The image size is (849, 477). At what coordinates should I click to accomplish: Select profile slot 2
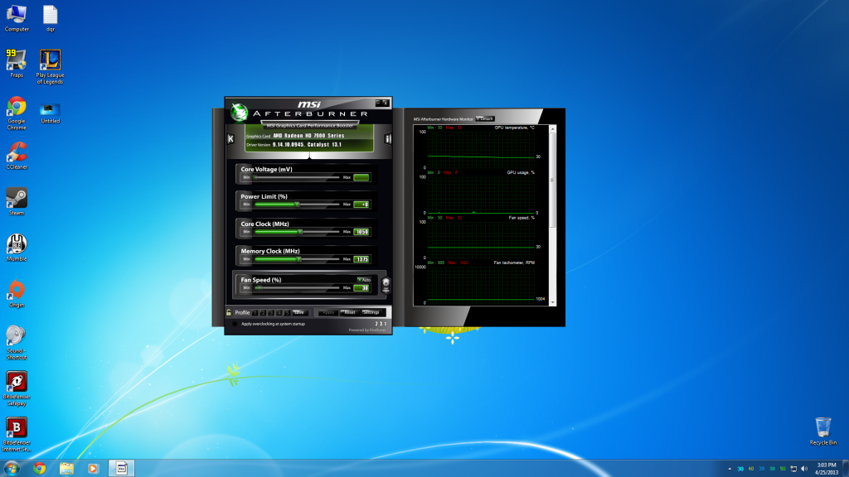coord(263,312)
